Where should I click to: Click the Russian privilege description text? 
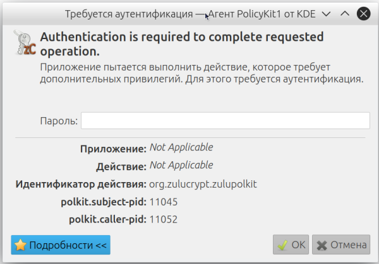pos(201,74)
